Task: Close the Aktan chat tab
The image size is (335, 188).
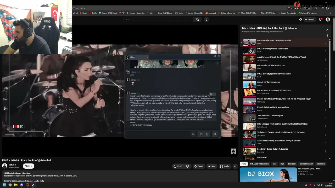Action: [x=147, y=57]
